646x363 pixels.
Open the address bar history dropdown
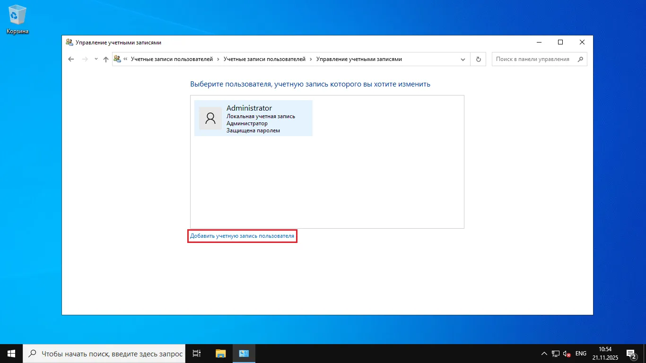[x=463, y=59]
